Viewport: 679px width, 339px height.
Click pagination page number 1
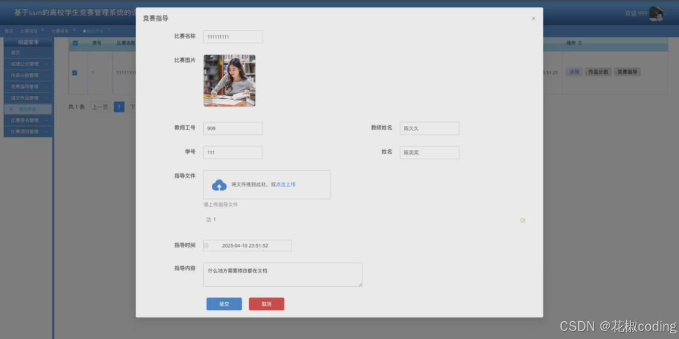[119, 107]
